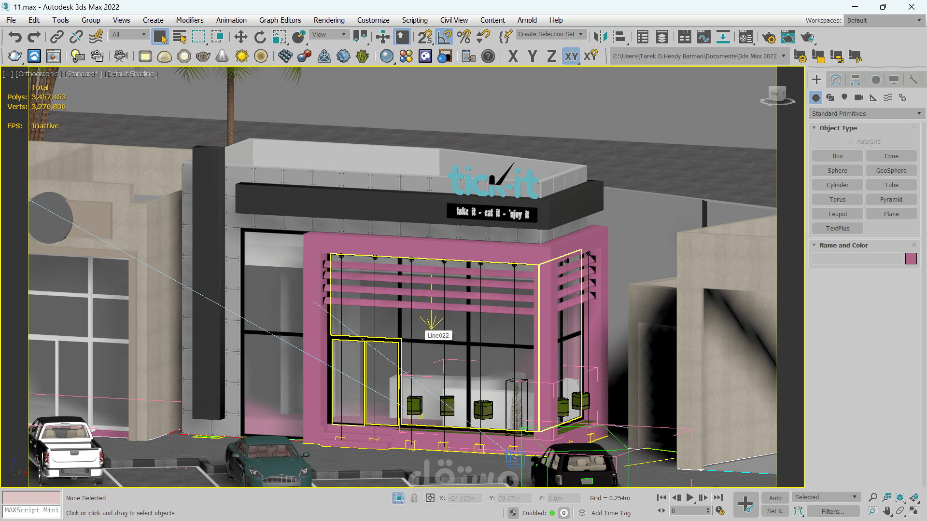Open the Rendering menu
The width and height of the screenshot is (927, 521).
click(329, 20)
